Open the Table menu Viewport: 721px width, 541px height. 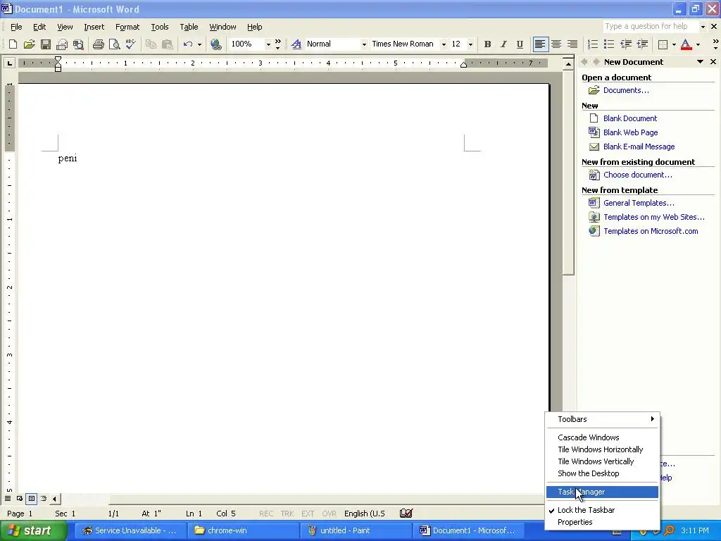189,27
